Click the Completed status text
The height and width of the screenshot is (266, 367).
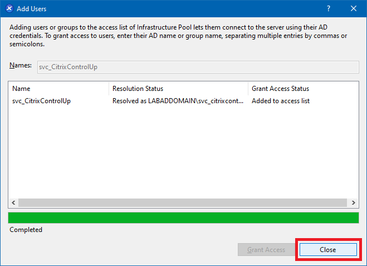pos(26,230)
